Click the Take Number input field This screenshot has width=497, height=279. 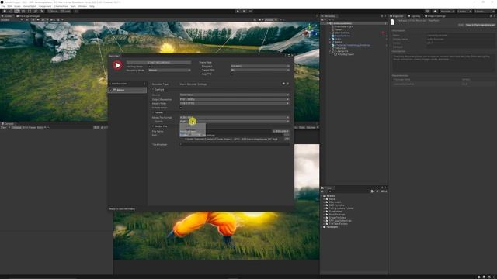click(x=235, y=145)
